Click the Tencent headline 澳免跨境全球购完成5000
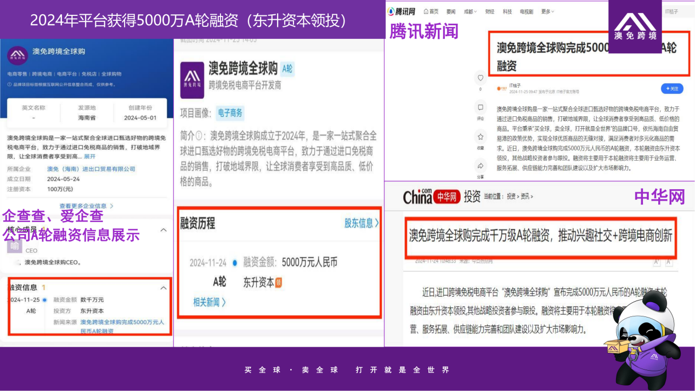 [587, 56]
